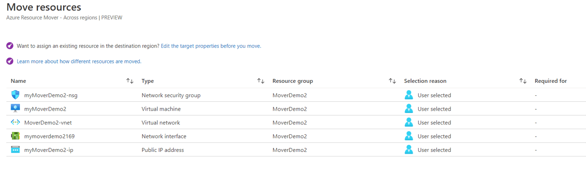586x181 pixels.
Task: Click the myMoverDemo2-nsg shield icon
Action: (16, 95)
